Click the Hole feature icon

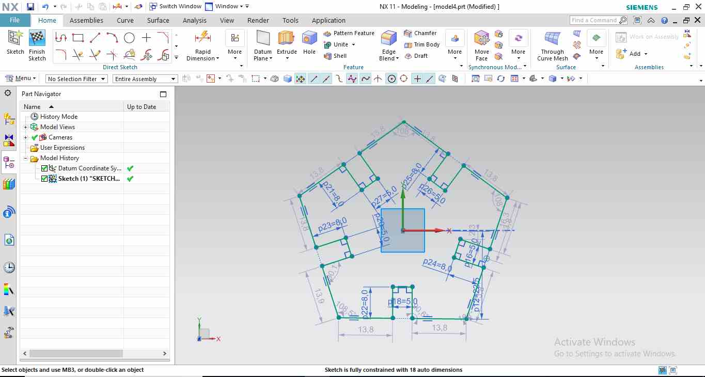[309, 38]
